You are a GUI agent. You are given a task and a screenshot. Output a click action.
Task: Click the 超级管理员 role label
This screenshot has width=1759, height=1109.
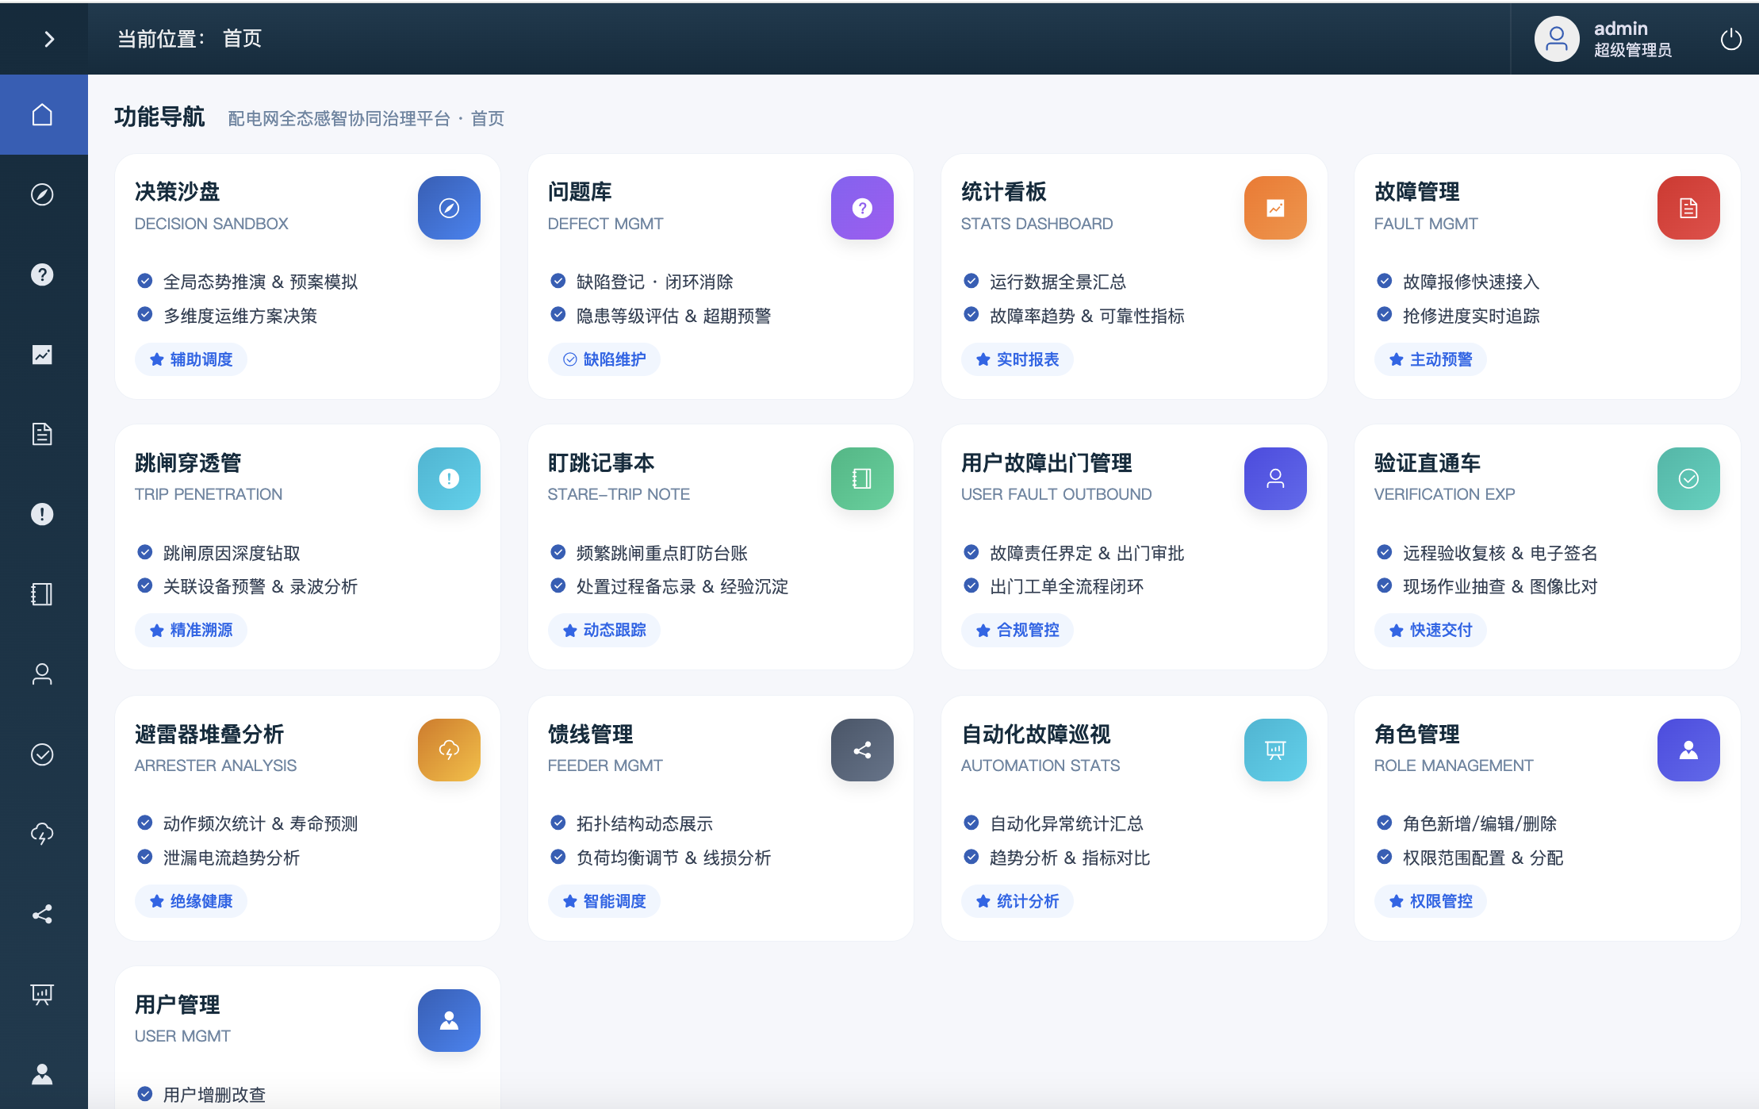(x=1633, y=50)
